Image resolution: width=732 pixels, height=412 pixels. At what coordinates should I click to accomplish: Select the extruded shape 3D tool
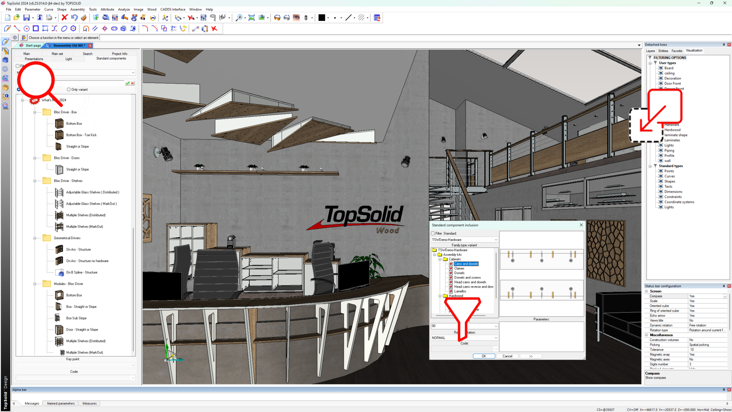pyautogui.click(x=124, y=29)
